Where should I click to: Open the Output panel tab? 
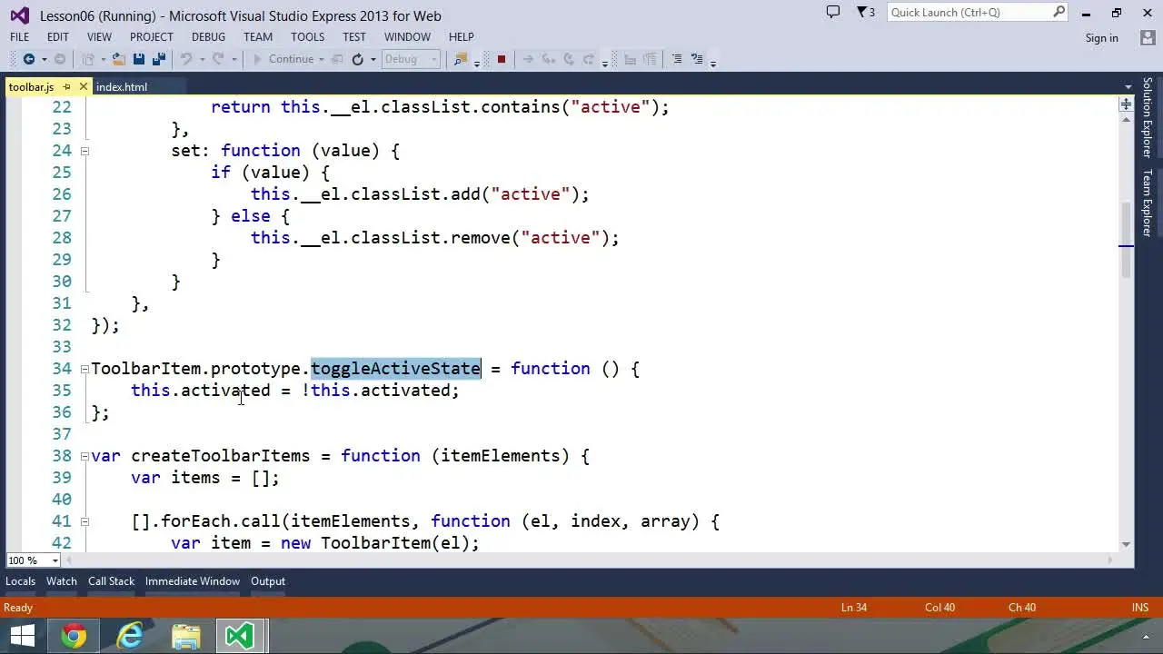(268, 581)
